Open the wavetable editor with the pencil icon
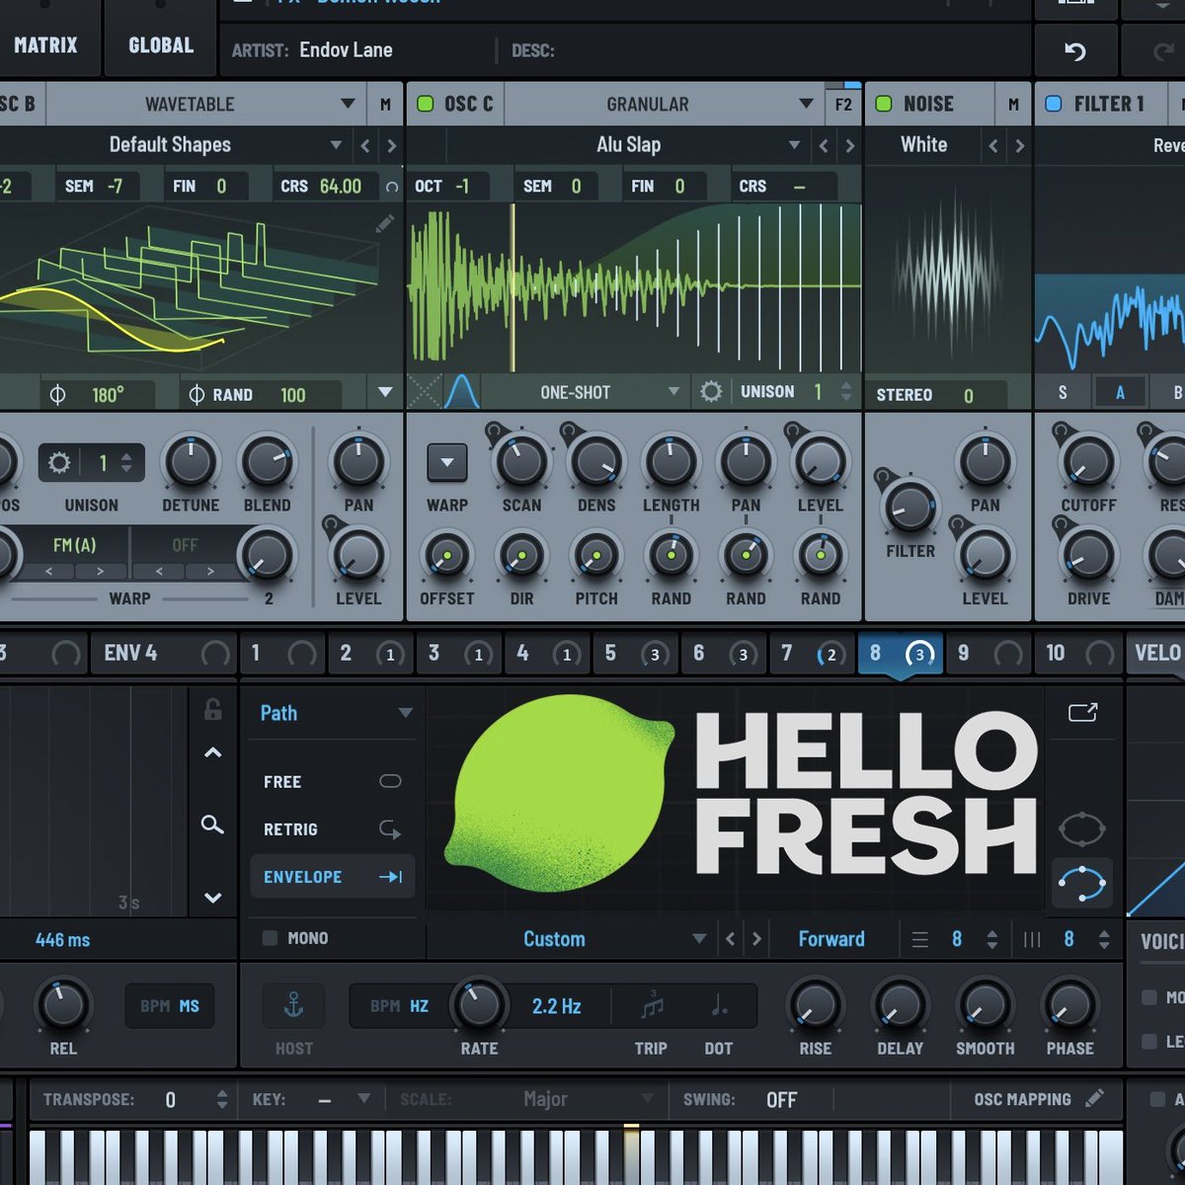Viewport: 1185px width, 1185px height. pyautogui.click(x=385, y=223)
